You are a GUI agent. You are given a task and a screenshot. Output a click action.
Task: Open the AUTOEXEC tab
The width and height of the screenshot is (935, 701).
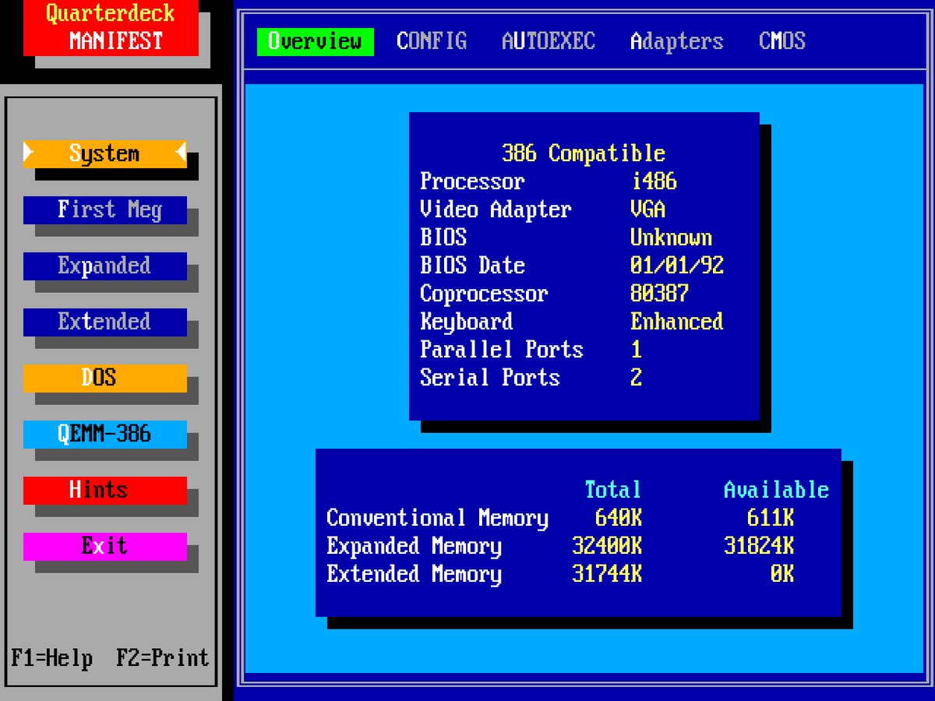coord(549,41)
